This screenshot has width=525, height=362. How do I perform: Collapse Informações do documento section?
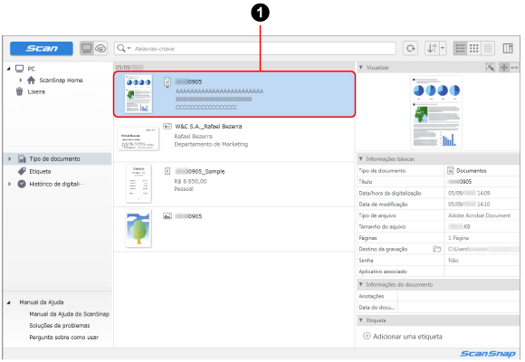(x=360, y=284)
